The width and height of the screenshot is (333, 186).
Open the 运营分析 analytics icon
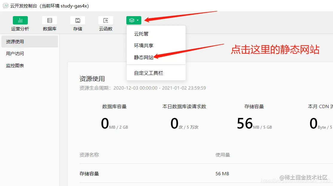pyautogui.click(x=20, y=20)
